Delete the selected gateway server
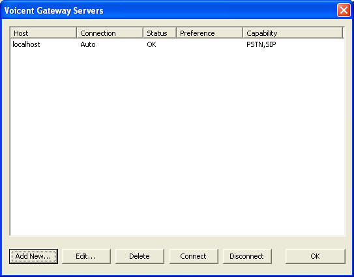The height and width of the screenshot is (277, 354). tap(140, 256)
